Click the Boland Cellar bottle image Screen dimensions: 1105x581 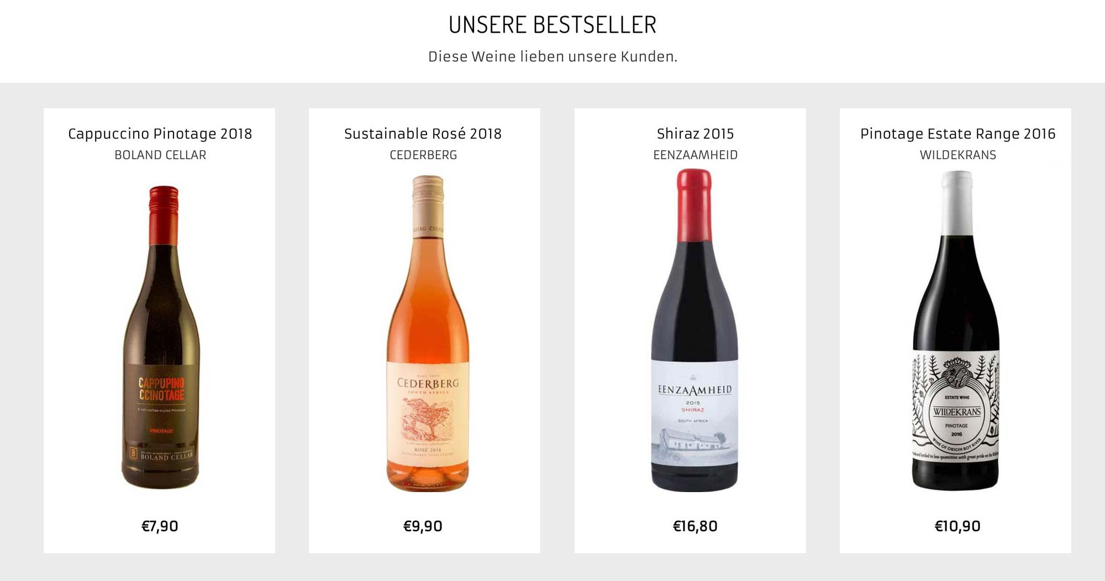160,337
